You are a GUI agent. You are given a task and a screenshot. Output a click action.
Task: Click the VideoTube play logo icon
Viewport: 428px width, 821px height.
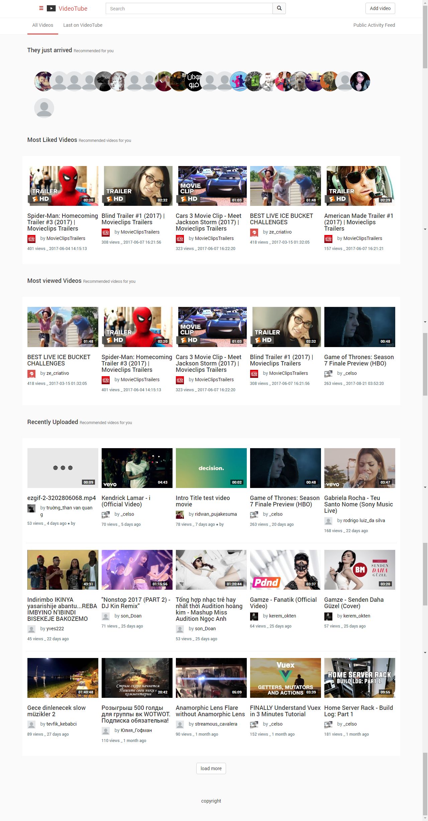point(51,8)
